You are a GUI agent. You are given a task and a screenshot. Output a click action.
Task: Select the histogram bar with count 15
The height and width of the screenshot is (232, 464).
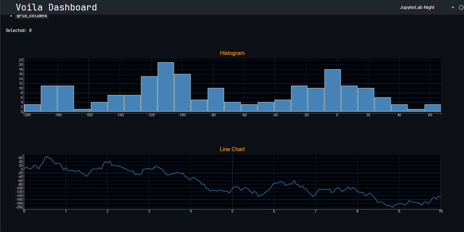(x=149, y=94)
